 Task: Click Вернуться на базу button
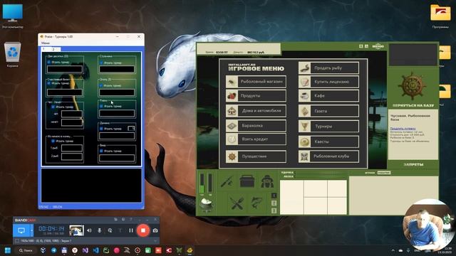tap(413, 105)
